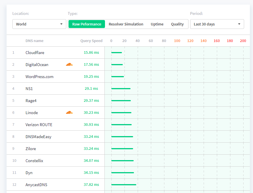
Task: Click the green speed bar for WordPress.com
Action: (x=118, y=77)
